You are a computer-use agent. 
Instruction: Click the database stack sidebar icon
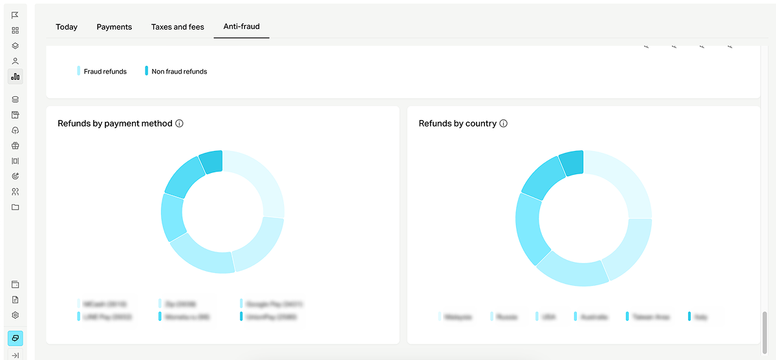pos(16,99)
